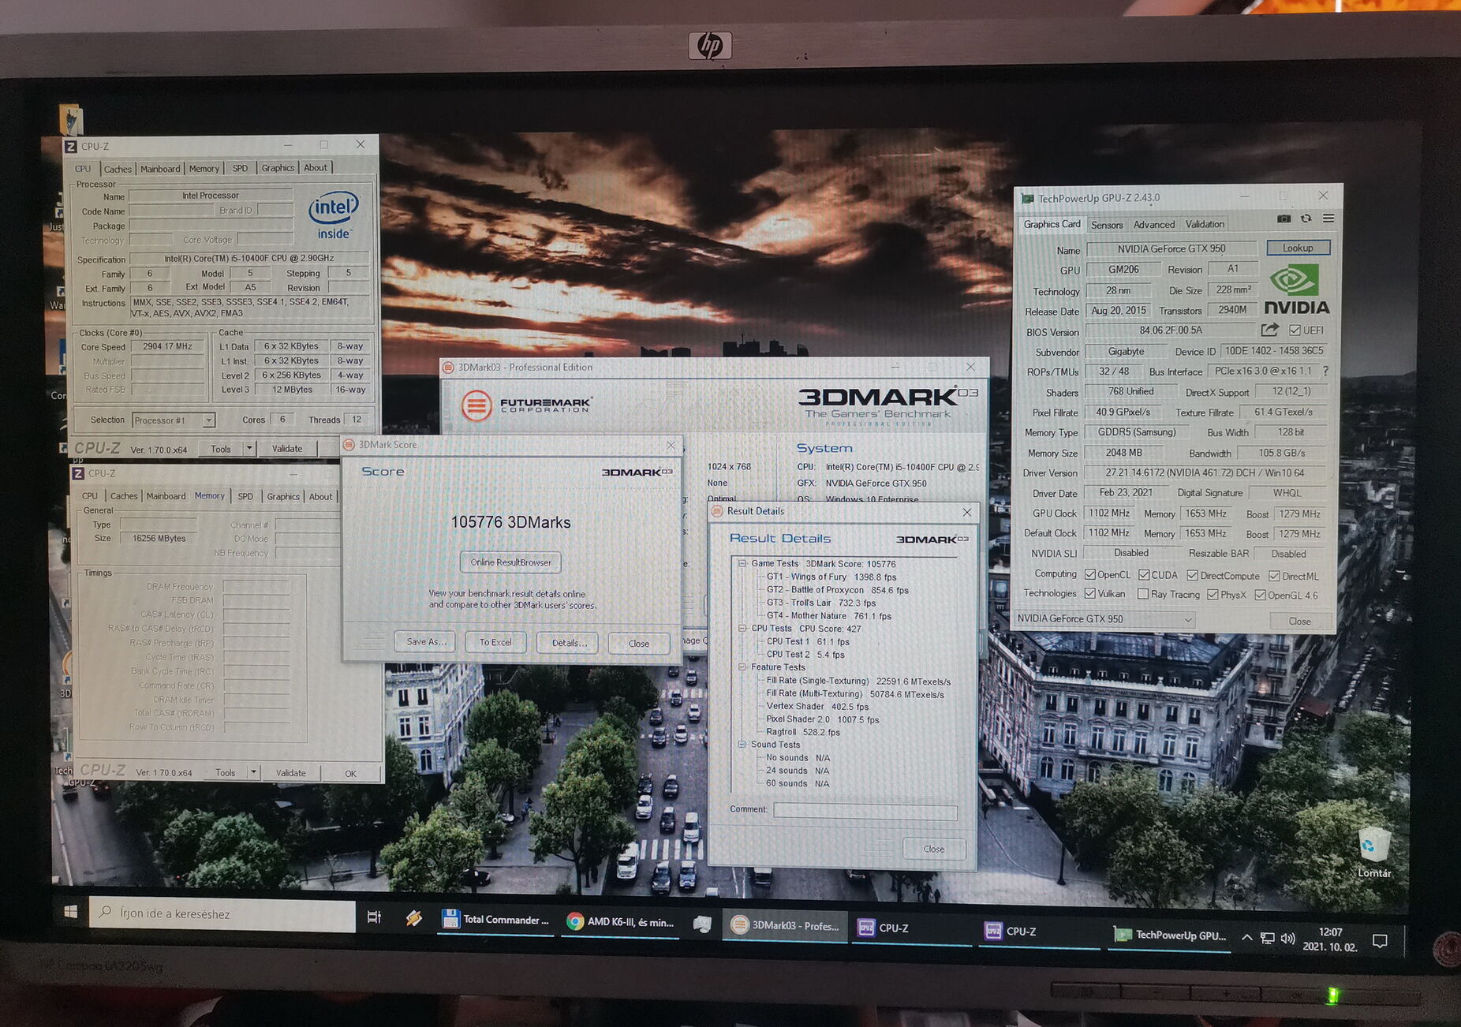Open GPU selection dropdown in GPU-Z
Image resolution: width=1461 pixels, height=1027 pixels.
[1104, 619]
